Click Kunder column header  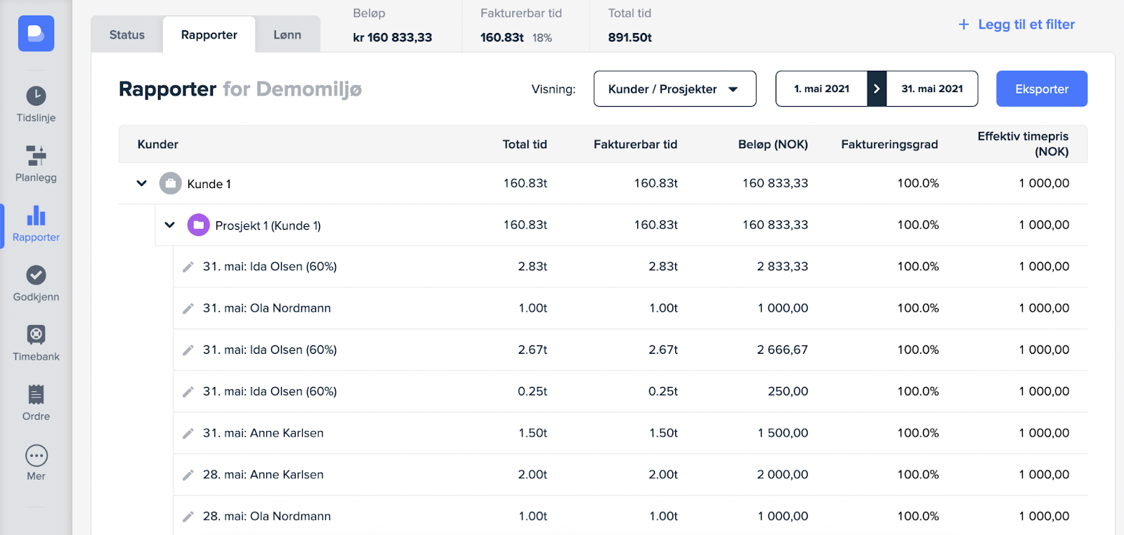(x=158, y=144)
